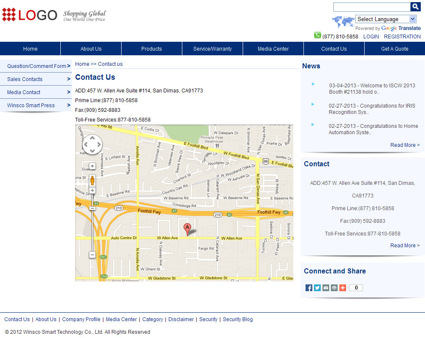Expand Winsco Smart Press sidebar arrow
Image resolution: width=425 pixels, height=338 pixels.
point(68,105)
